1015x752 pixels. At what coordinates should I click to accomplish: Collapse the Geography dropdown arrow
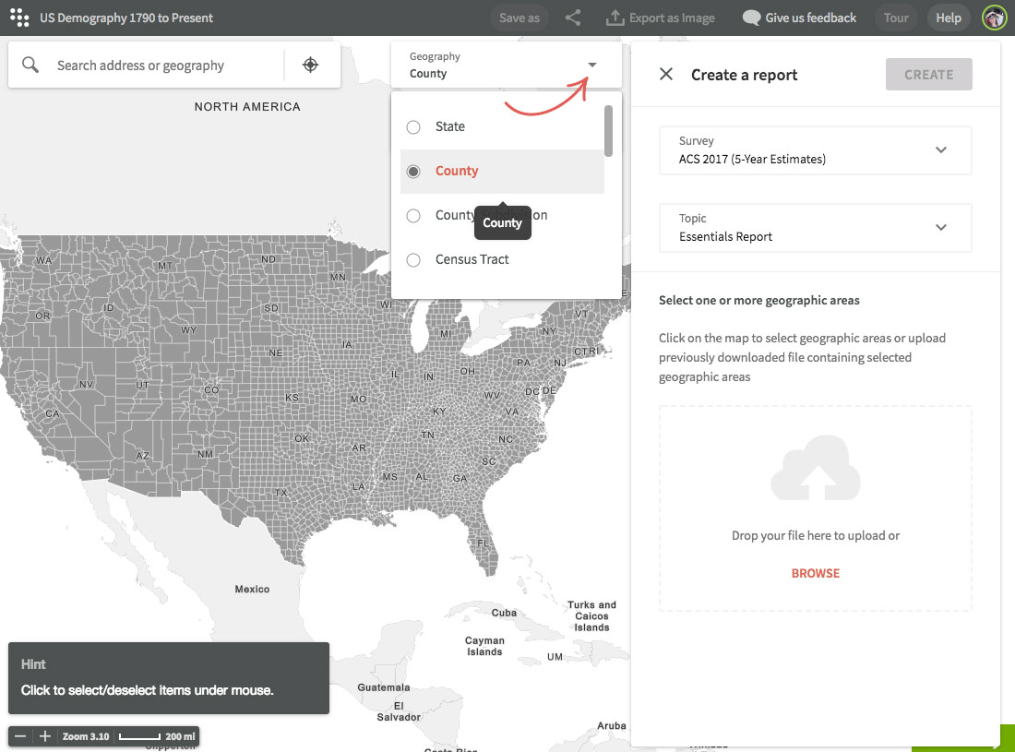(592, 65)
